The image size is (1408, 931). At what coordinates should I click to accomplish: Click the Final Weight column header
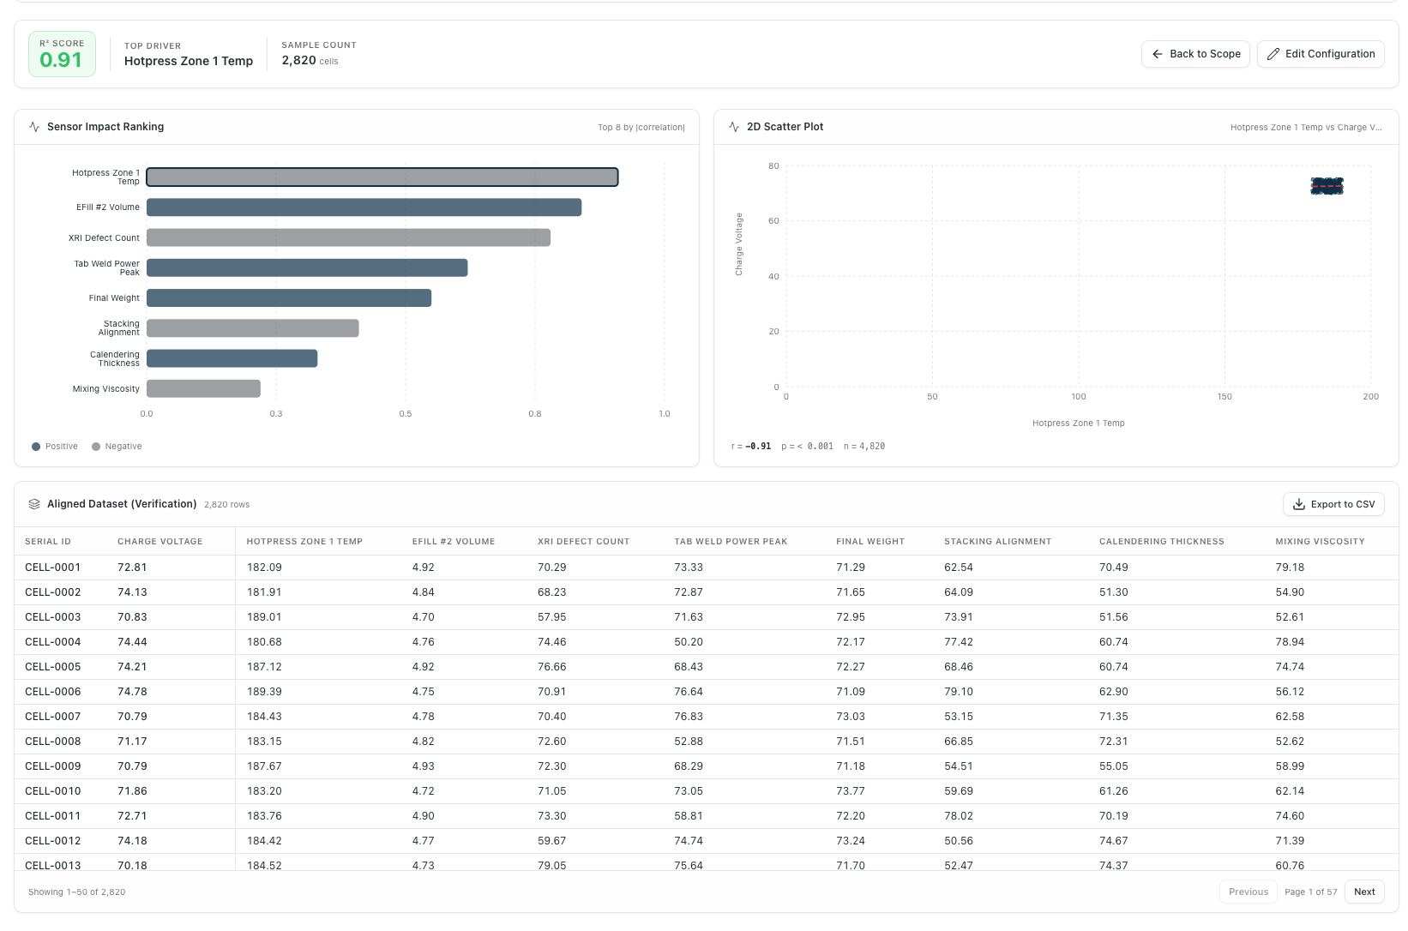pyautogui.click(x=870, y=542)
